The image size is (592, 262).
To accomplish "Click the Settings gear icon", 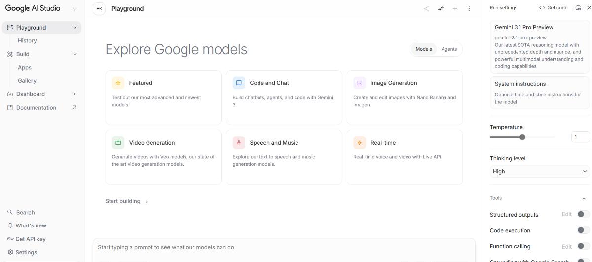I will tap(10, 252).
